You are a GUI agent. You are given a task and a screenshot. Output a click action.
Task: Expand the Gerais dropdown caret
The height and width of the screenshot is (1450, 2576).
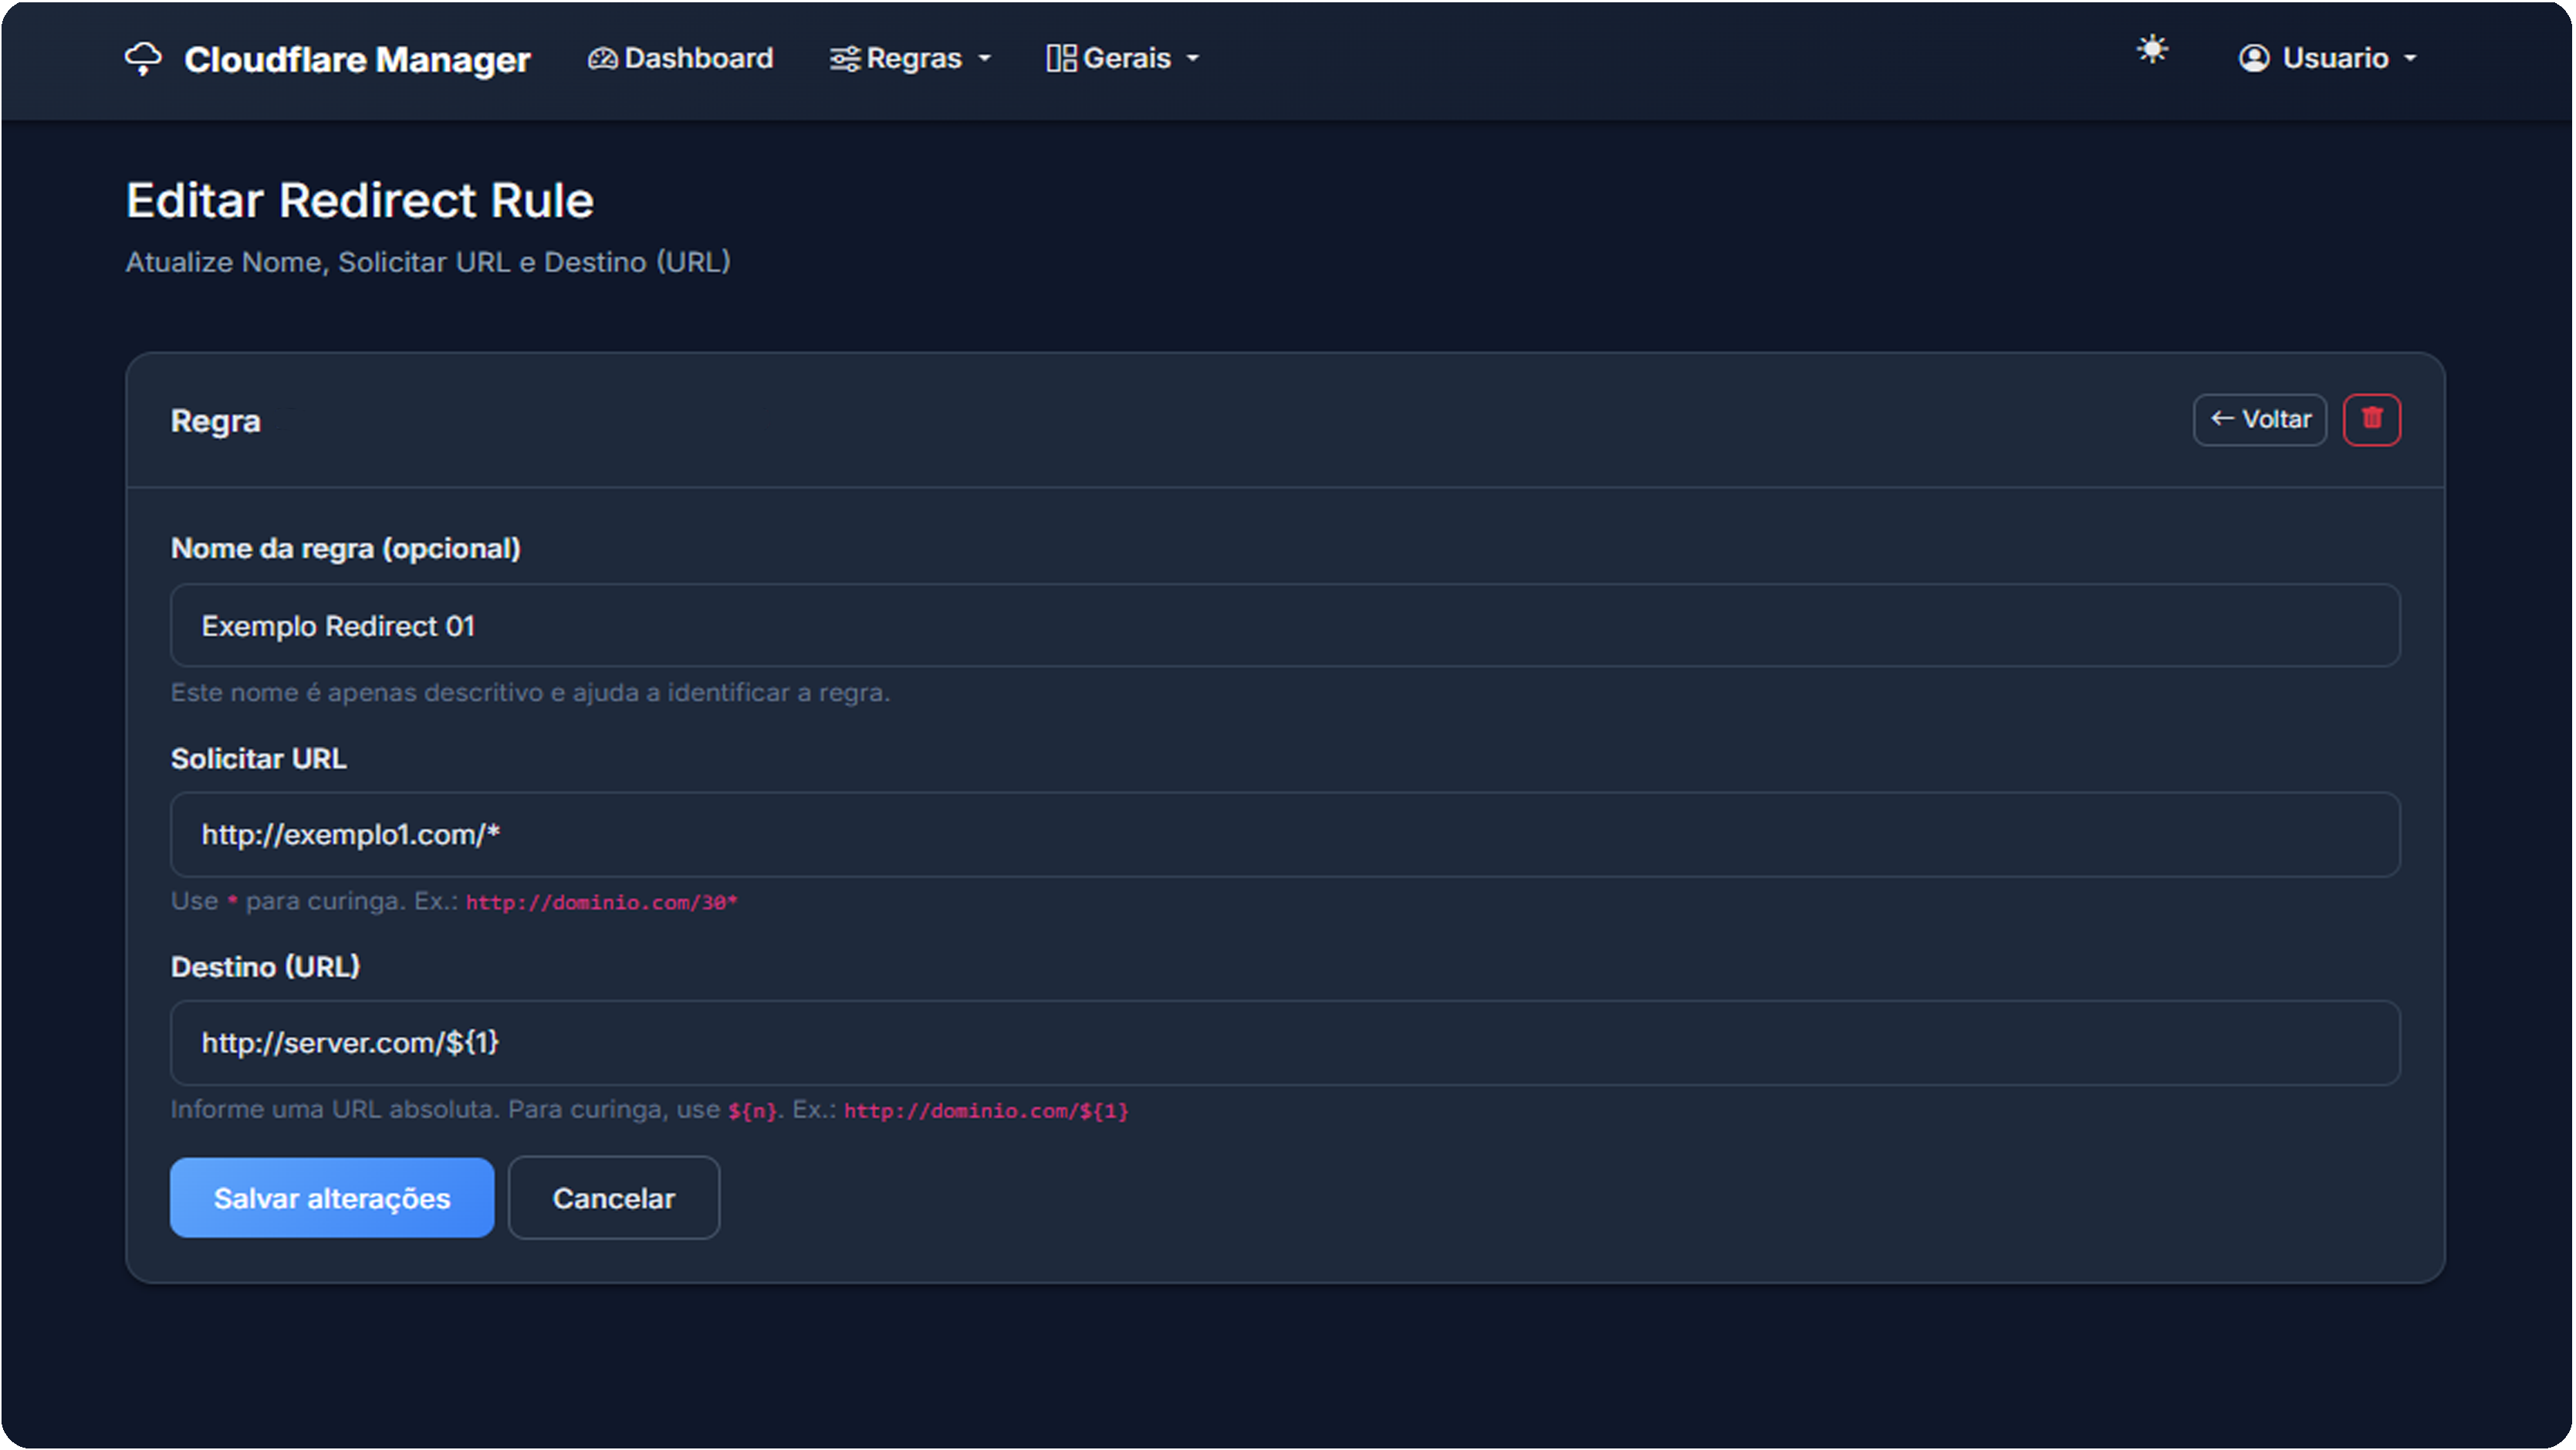click(1192, 59)
